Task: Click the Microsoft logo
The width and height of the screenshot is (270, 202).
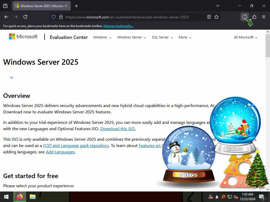Action: [23, 36]
